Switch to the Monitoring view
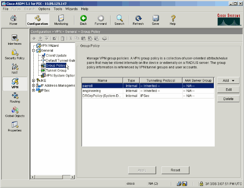Screen dimensions: 244x188 [61, 20]
